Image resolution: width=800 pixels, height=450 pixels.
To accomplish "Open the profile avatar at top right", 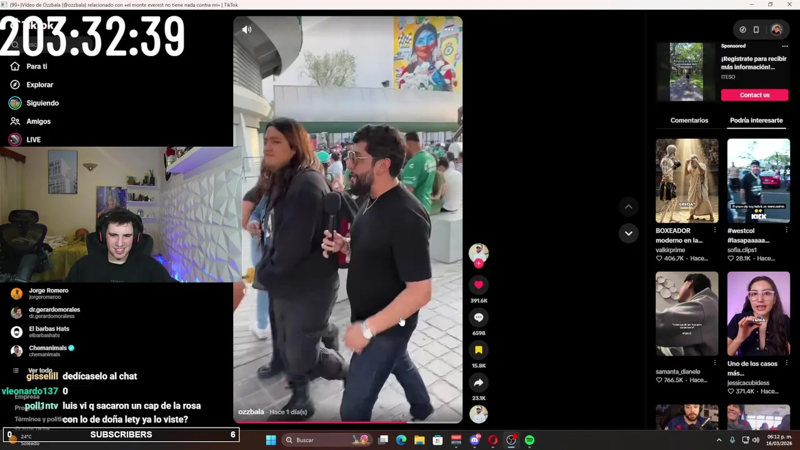I will pos(776,29).
